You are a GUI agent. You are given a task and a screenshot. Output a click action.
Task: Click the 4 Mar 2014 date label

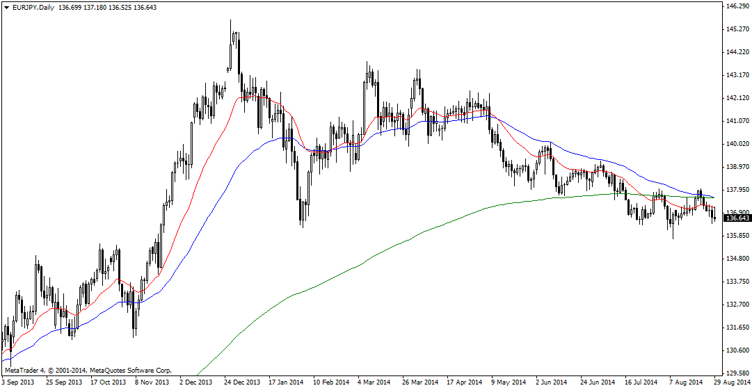click(x=374, y=382)
